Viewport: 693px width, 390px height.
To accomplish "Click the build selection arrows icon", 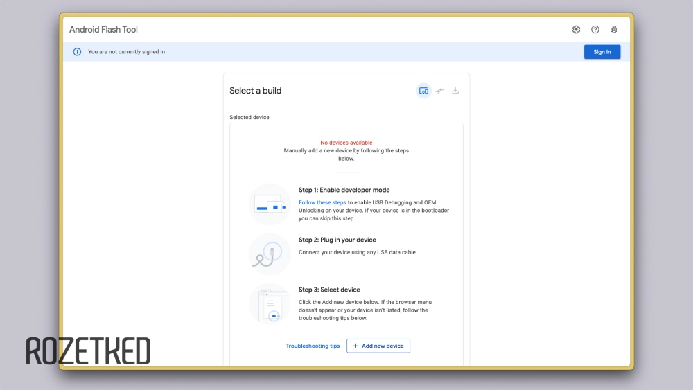I will 439,91.
